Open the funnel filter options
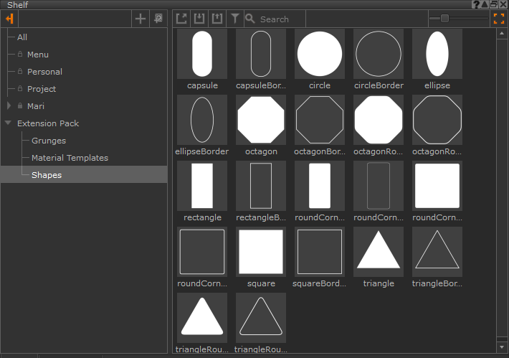Viewport: 509px width, 358px height. coord(234,19)
